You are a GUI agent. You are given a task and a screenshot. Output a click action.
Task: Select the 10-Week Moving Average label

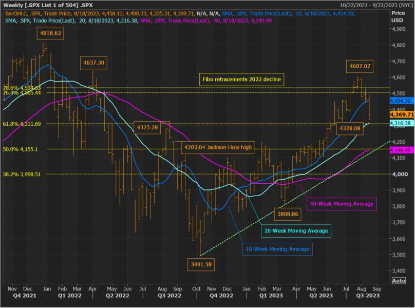click(x=277, y=249)
